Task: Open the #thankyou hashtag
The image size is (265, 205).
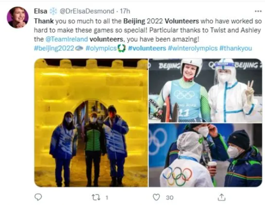Action: point(235,48)
